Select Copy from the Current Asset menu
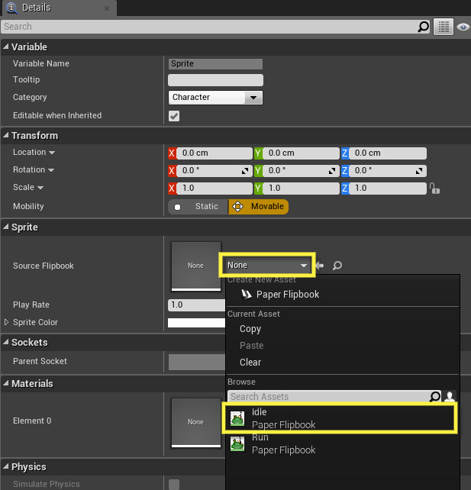The width and height of the screenshot is (471, 490). pyautogui.click(x=250, y=329)
